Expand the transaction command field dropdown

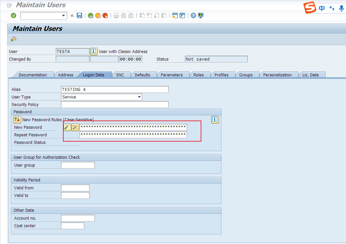[64, 15]
